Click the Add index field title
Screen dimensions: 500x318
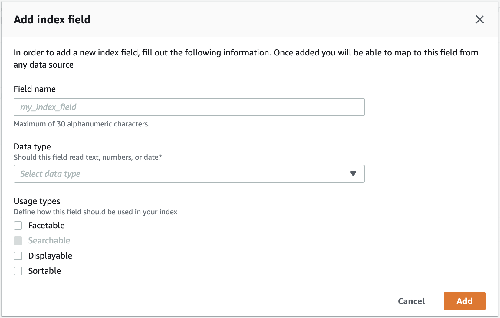pos(52,20)
